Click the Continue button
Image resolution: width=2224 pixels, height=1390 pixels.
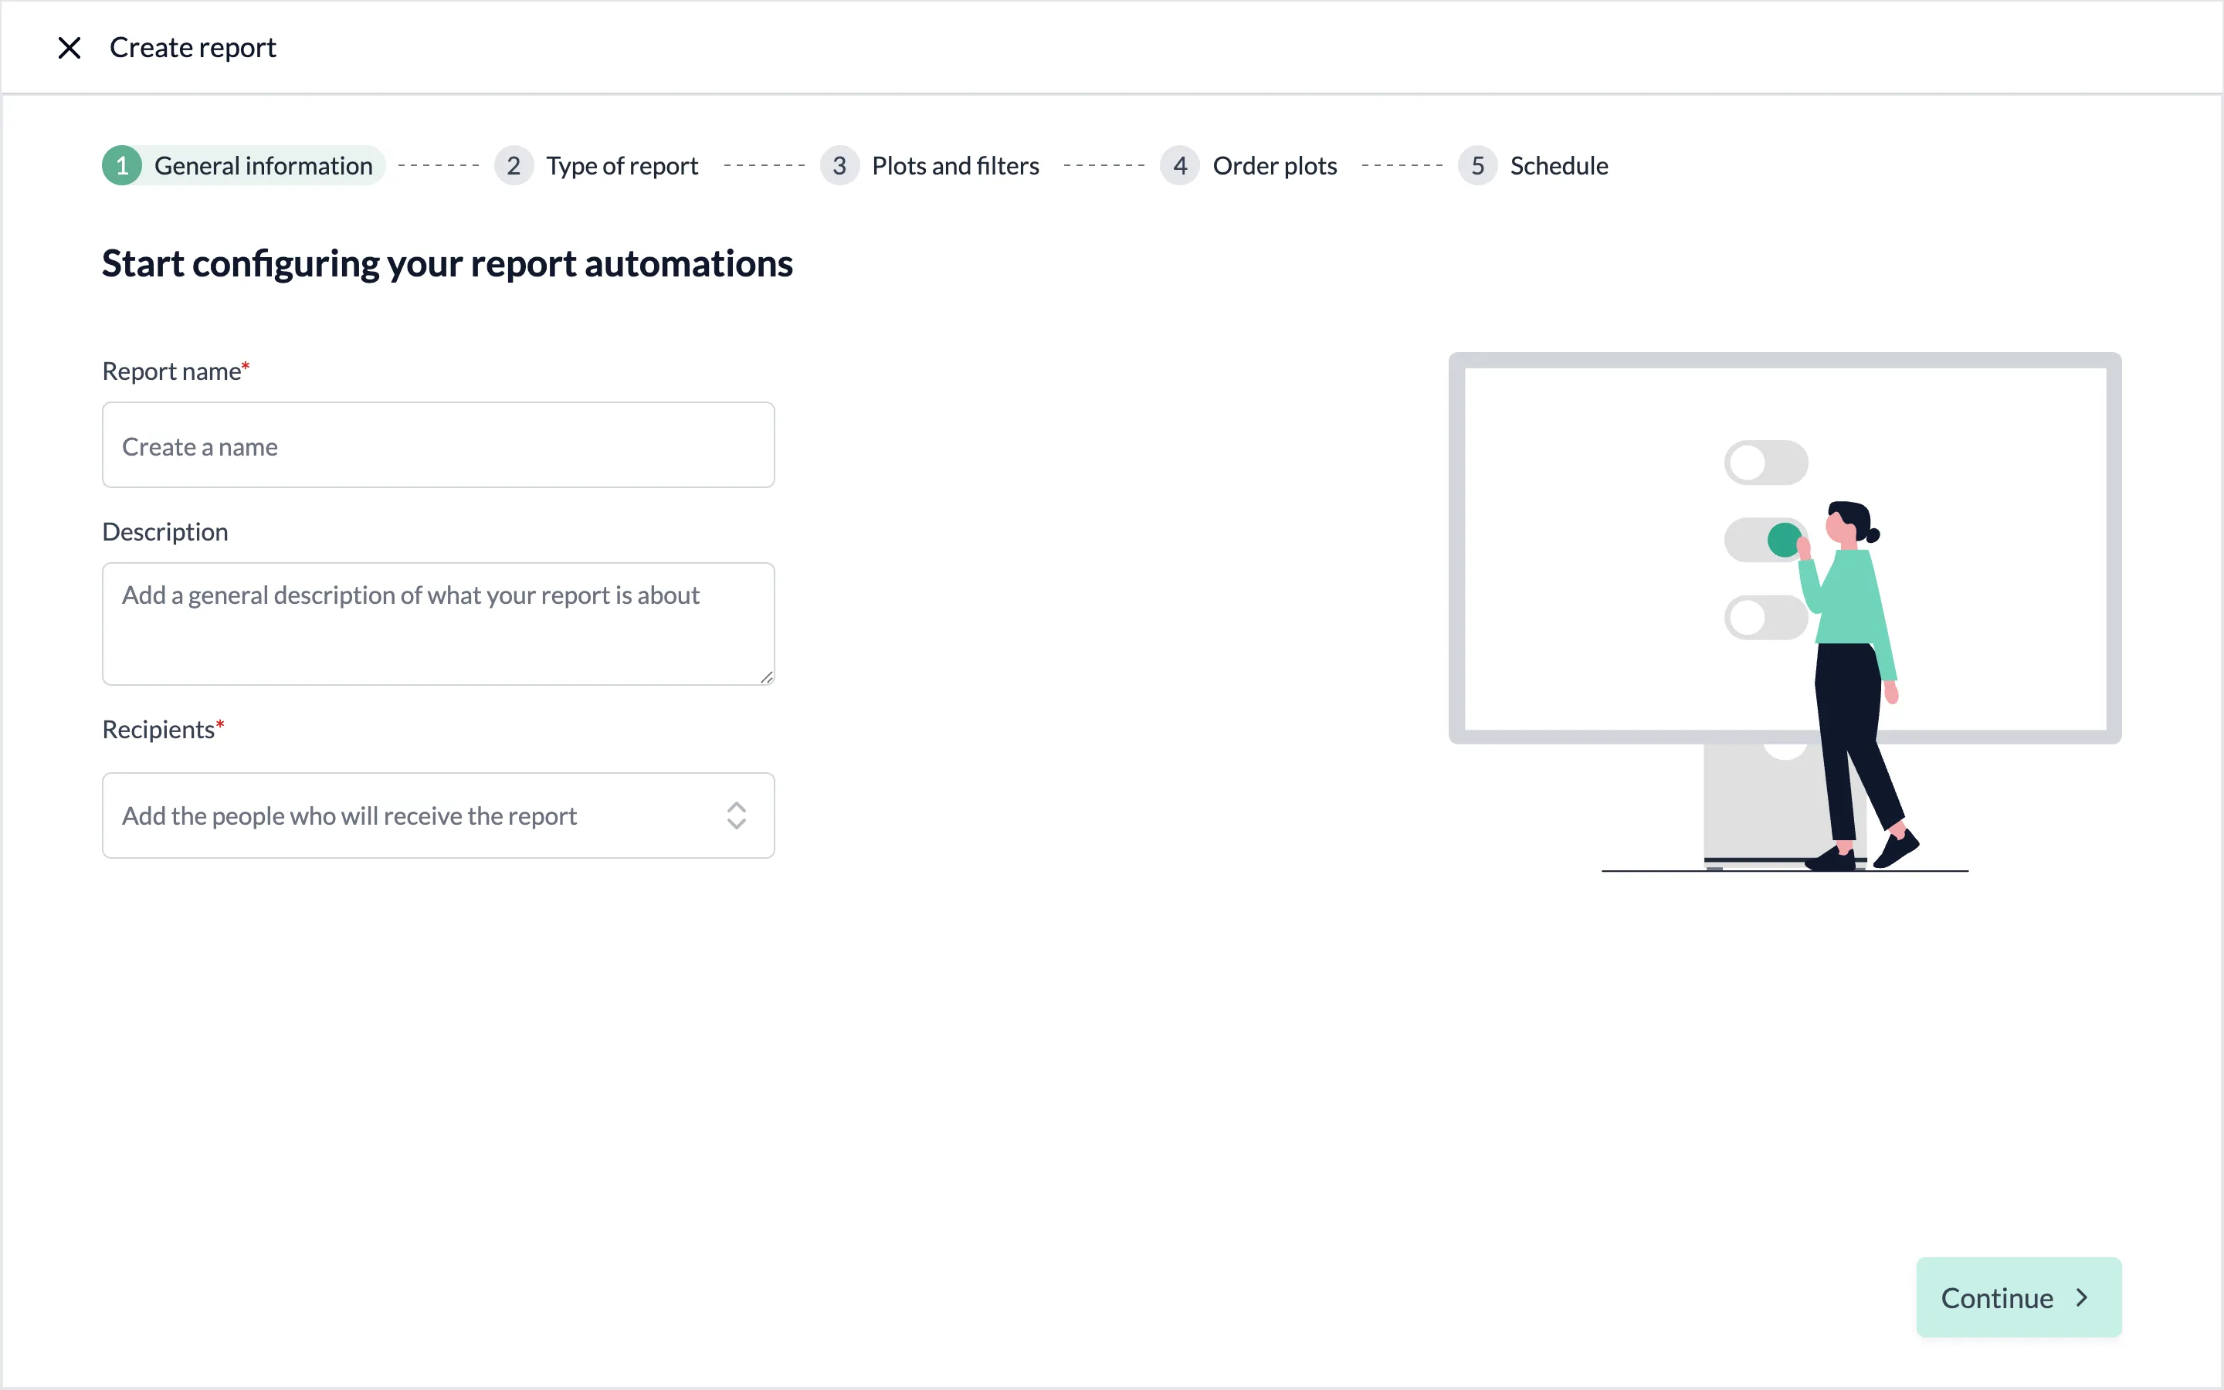point(2018,1297)
